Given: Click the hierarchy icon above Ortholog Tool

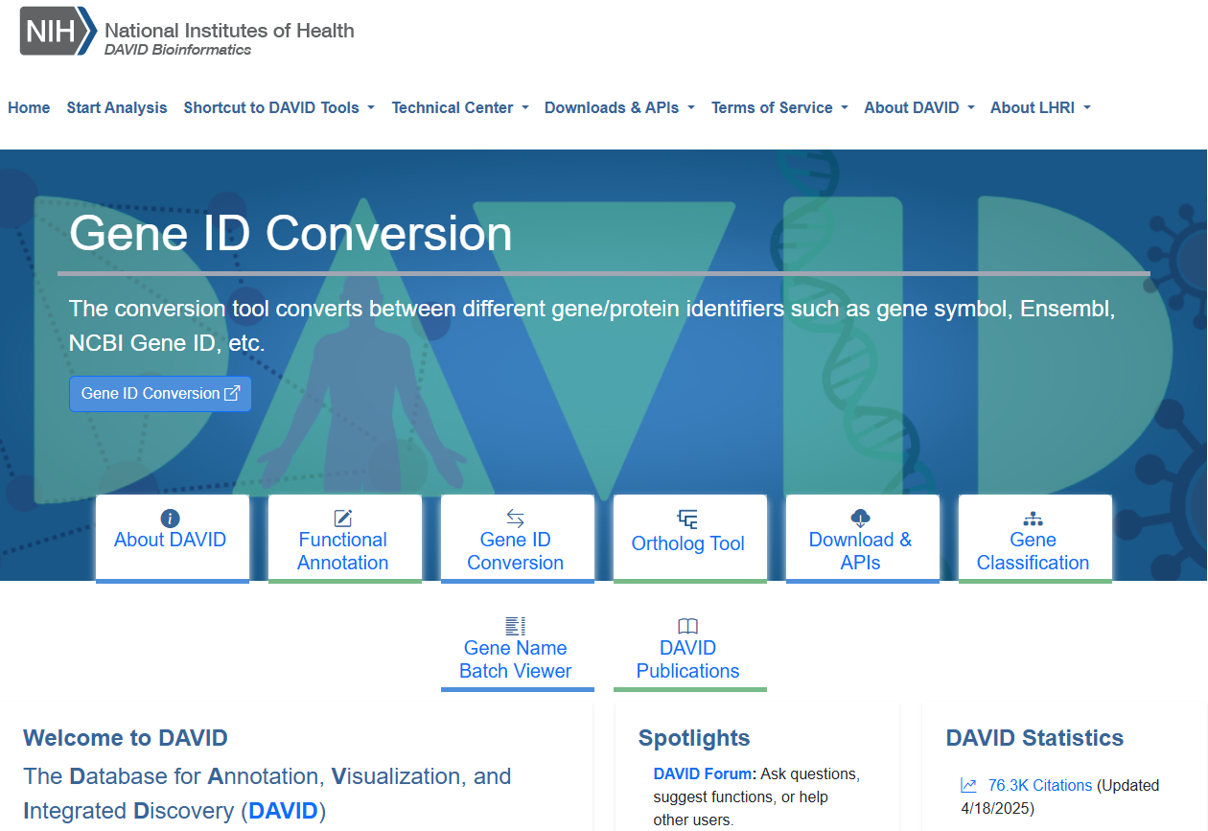Looking at the screenshot, I should point(688,519).
